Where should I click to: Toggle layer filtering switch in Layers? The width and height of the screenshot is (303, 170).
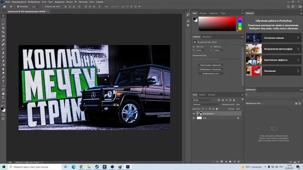[x=242, y=100]
